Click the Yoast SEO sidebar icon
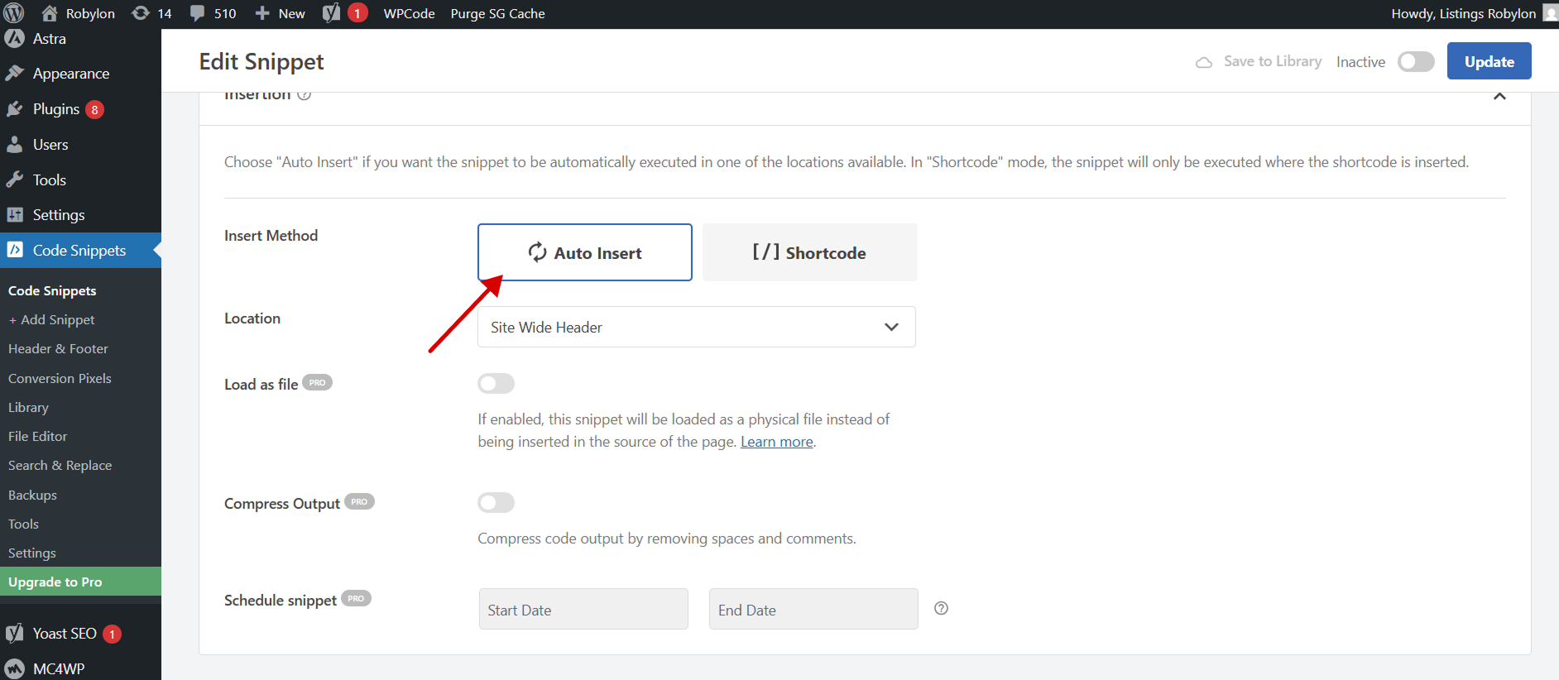Viewport: 1559px width, 680px height. [x=14, y=634]
